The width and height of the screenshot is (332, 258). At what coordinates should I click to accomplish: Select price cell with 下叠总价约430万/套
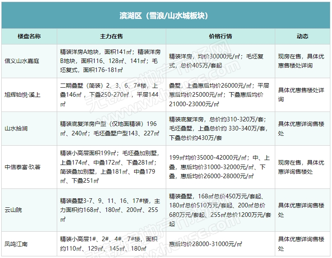(x=221, y=128)
